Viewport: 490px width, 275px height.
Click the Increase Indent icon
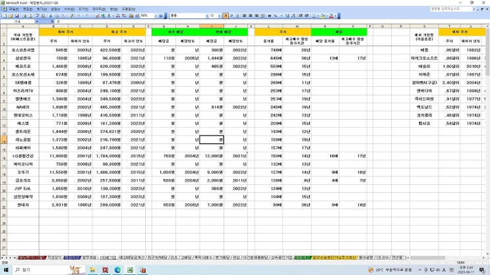pos(306,16)
